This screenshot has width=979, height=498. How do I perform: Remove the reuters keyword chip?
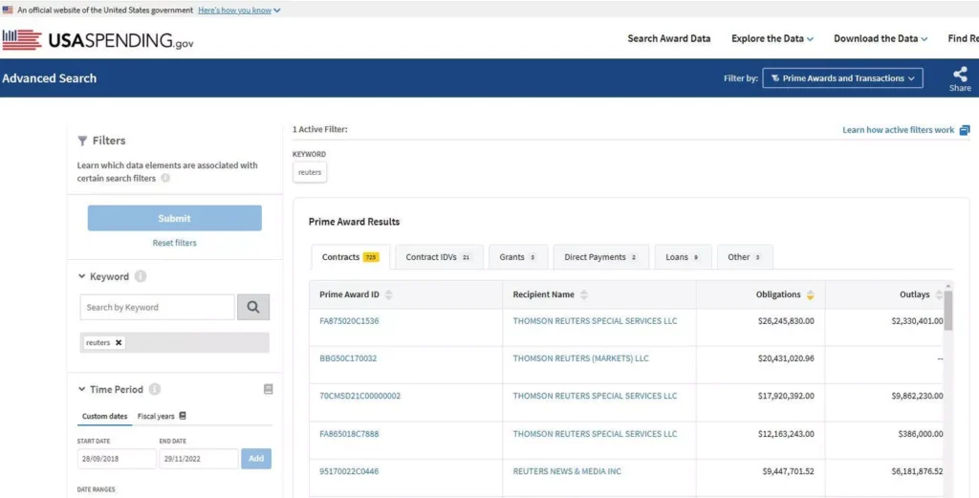(x=119, y=342)
